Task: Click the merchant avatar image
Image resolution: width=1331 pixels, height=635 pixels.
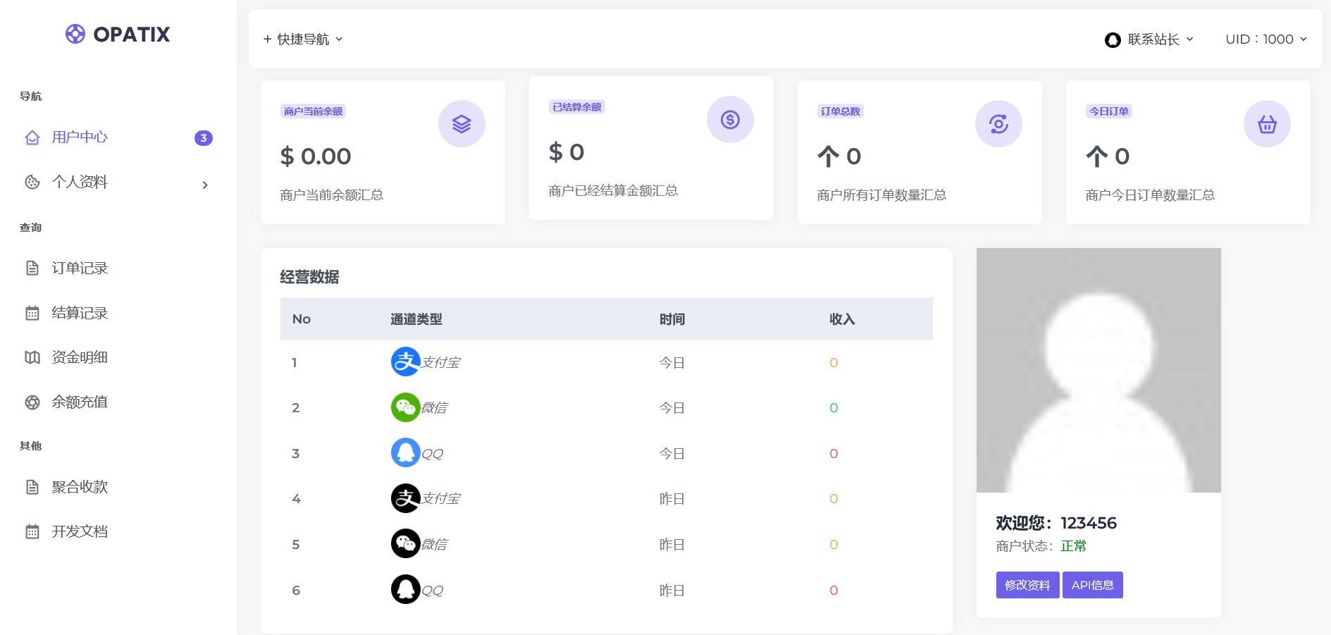Action: point(1098,369)
